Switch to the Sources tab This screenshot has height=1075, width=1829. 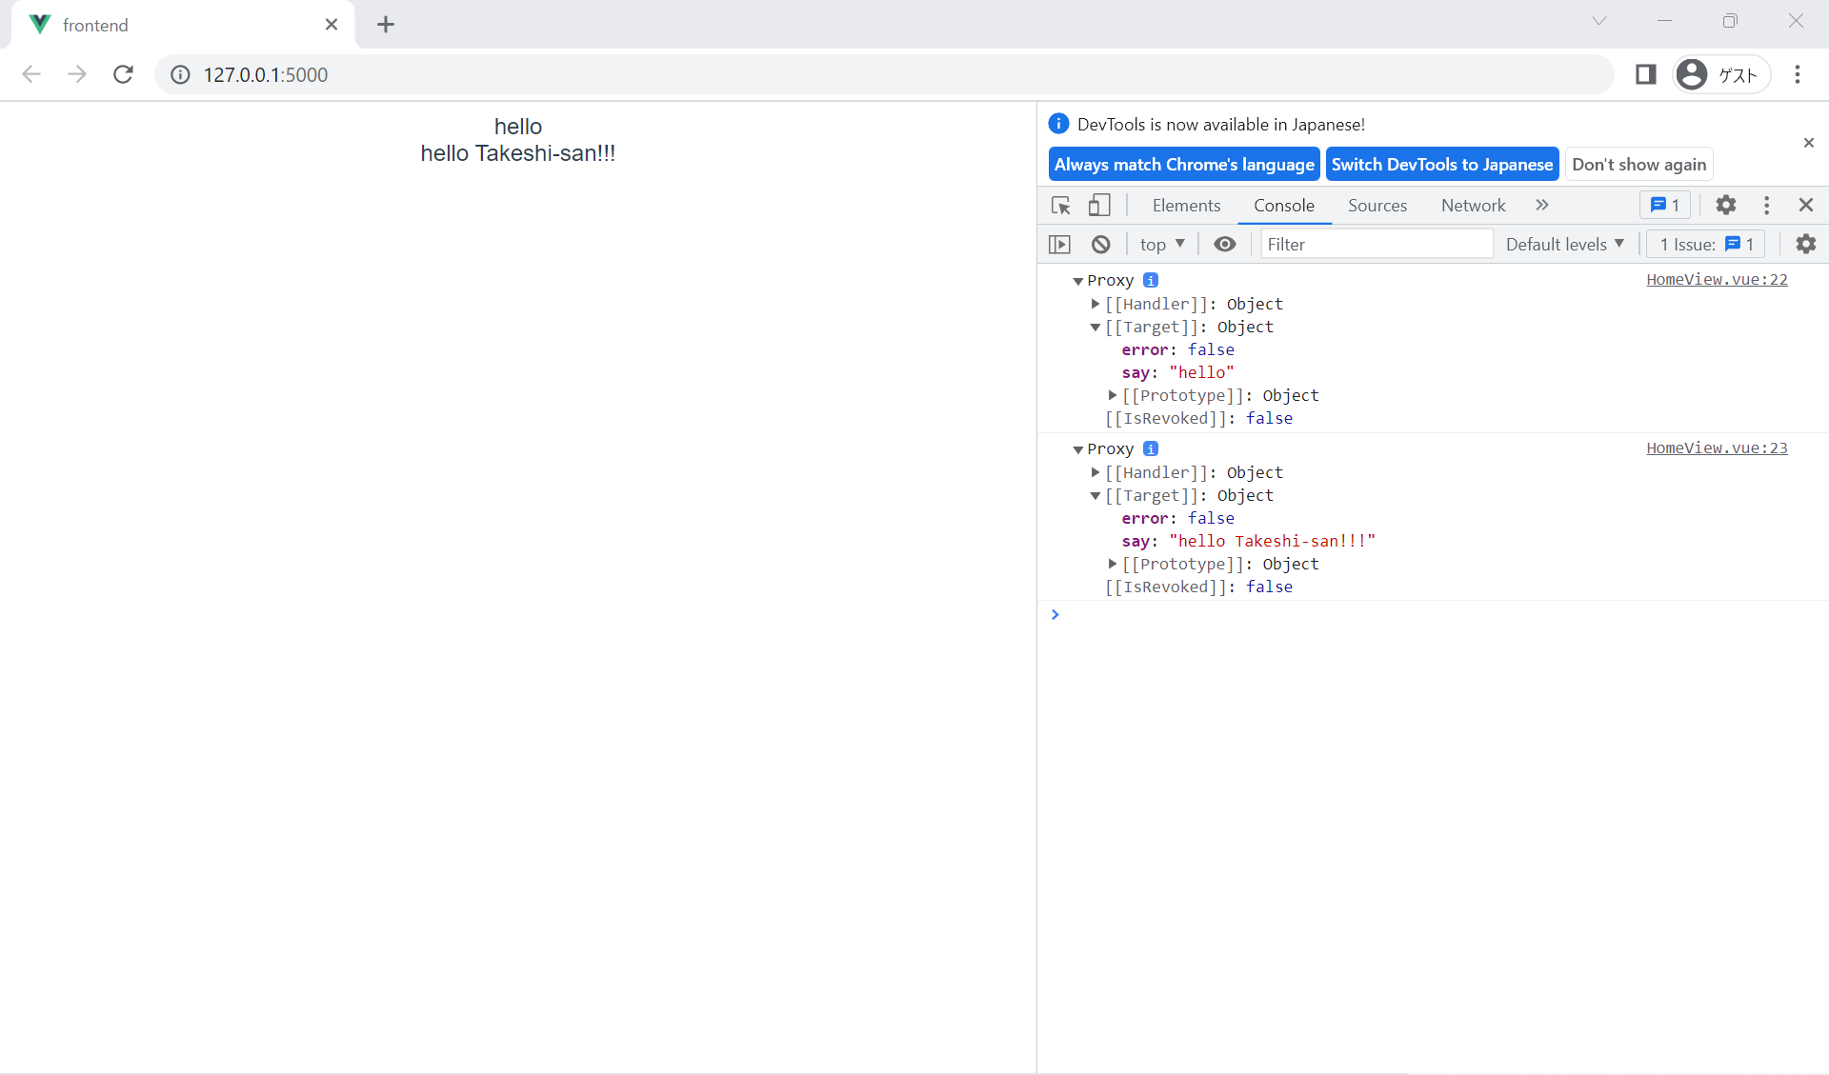(x=1377, y=205)
